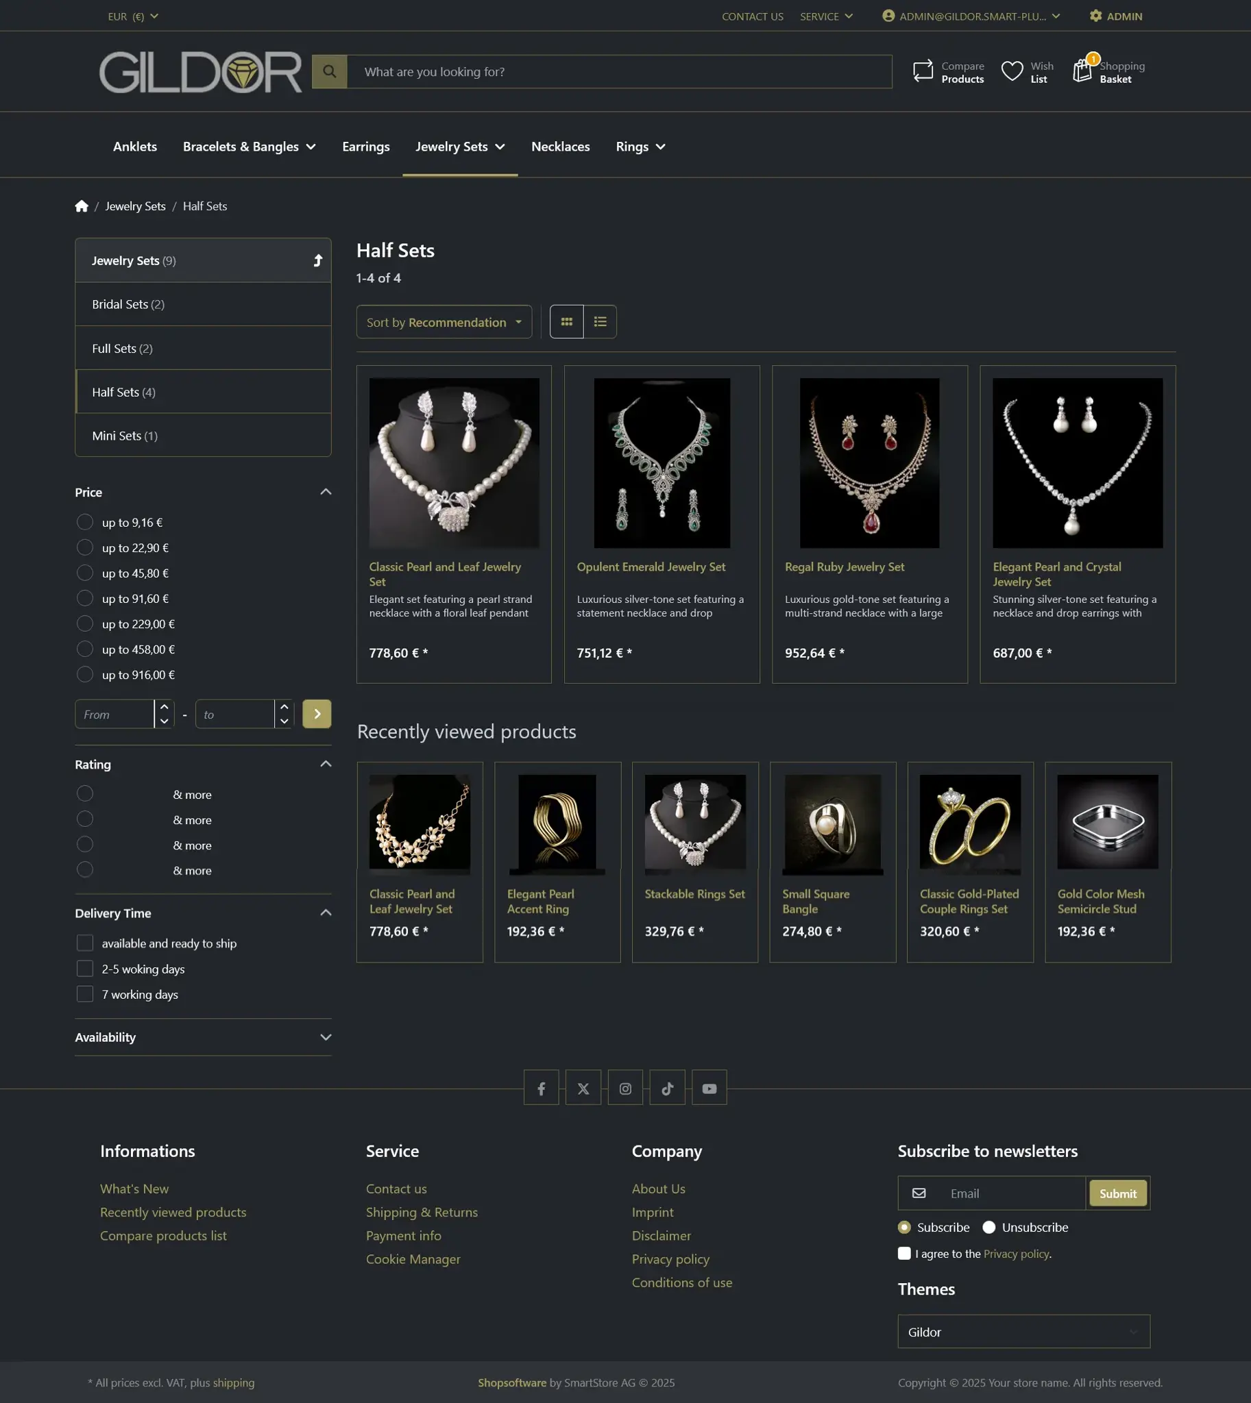Open Jewelry Sets breadcrumb link

click(135, 206)
